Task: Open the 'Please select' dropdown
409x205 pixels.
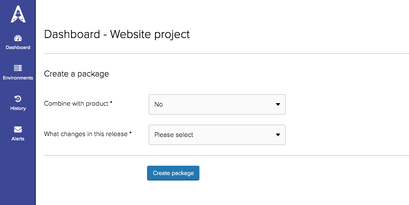Action: coord(217,135)
